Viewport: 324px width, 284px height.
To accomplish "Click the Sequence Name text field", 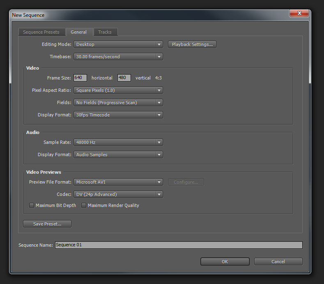I will [x=179, y=245].
